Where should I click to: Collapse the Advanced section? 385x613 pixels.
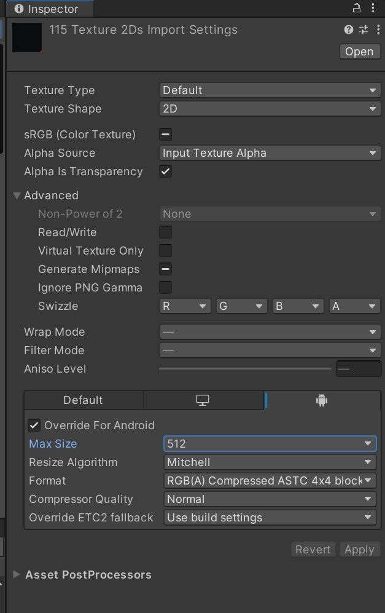(17, 196)
